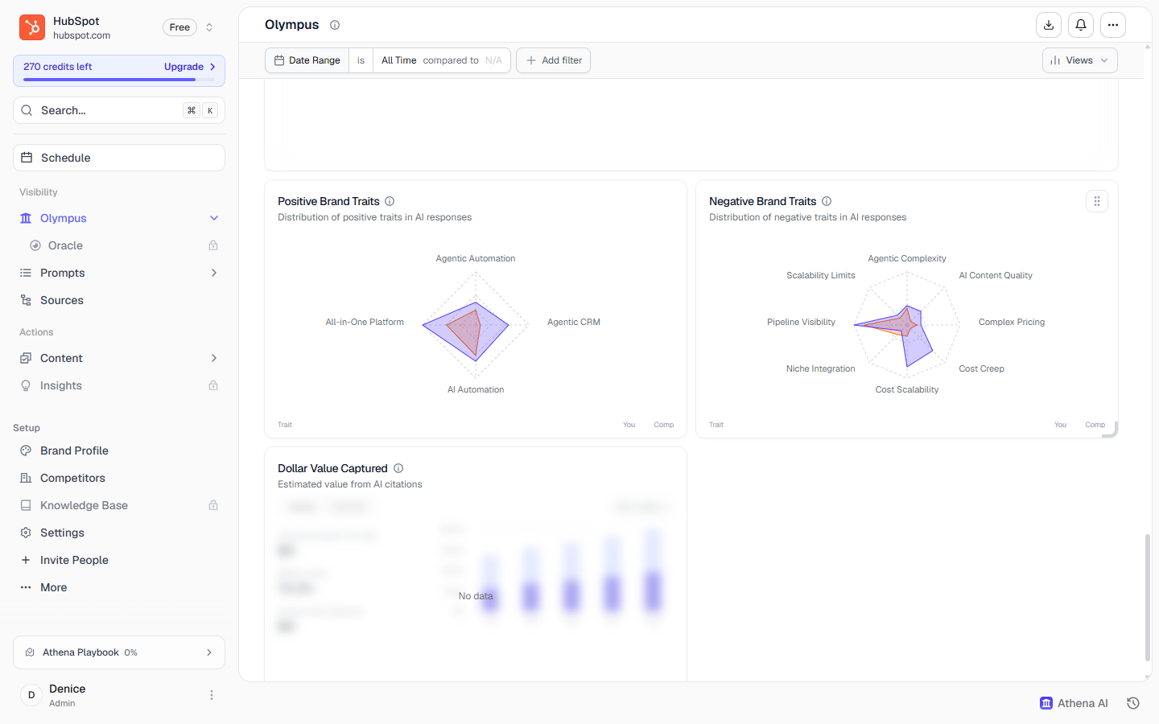Click the Schedule calendar icon
The width and height of the screenshot is (1159, 724).
27,158
